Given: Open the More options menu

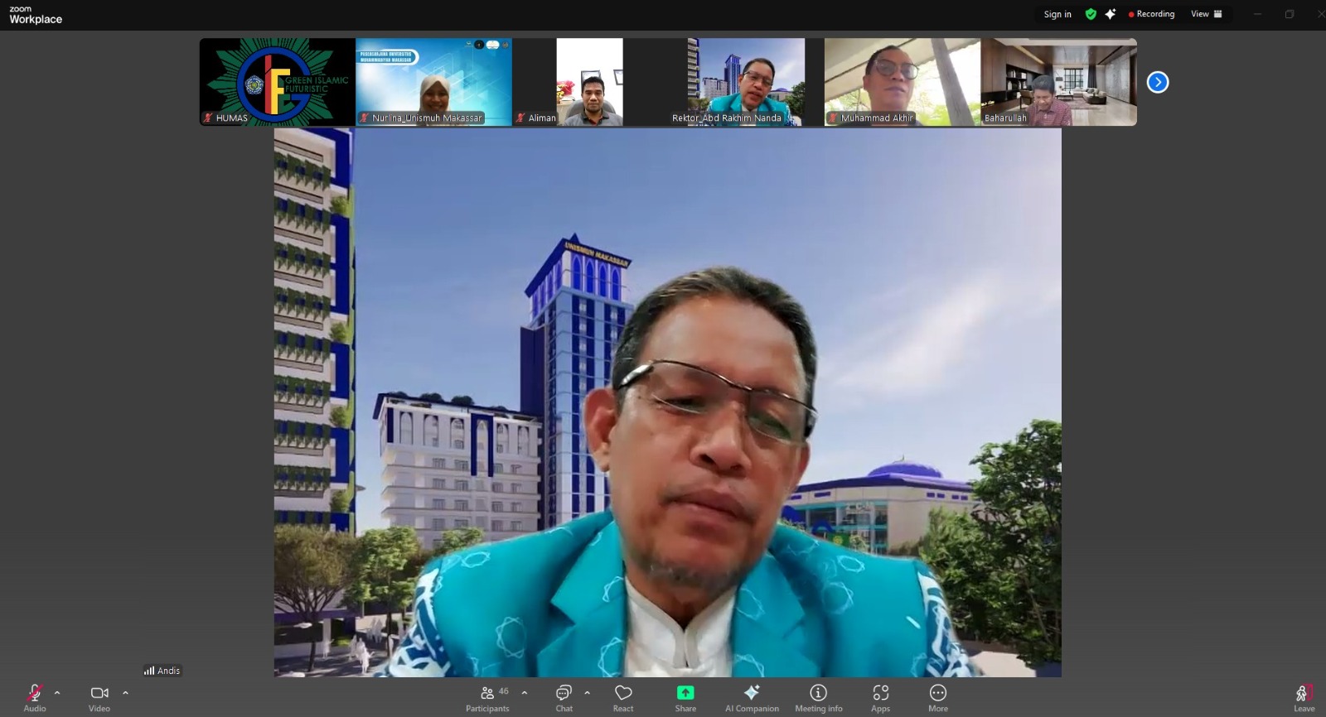Looking at the screenshot, I should tap(937, 698).
